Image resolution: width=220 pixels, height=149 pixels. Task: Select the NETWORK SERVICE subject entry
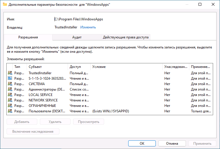click(43, 100)
